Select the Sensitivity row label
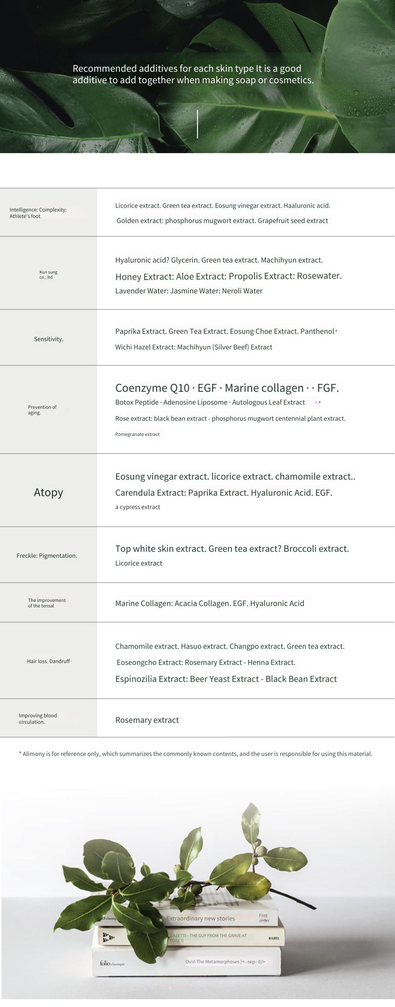Image resolution: width=395 pixels, height=1007 pixels. pyautogui.click(x=49, y=339)
